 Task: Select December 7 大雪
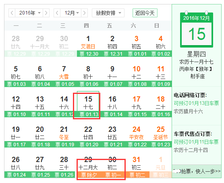tap(64, 73)
